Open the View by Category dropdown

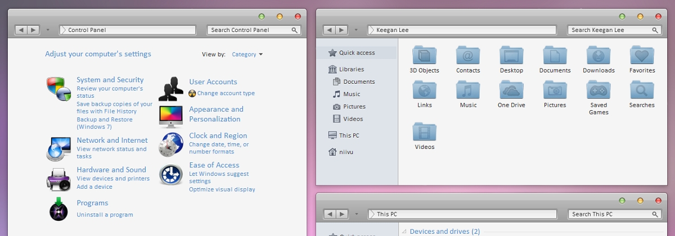pos(247,55)
